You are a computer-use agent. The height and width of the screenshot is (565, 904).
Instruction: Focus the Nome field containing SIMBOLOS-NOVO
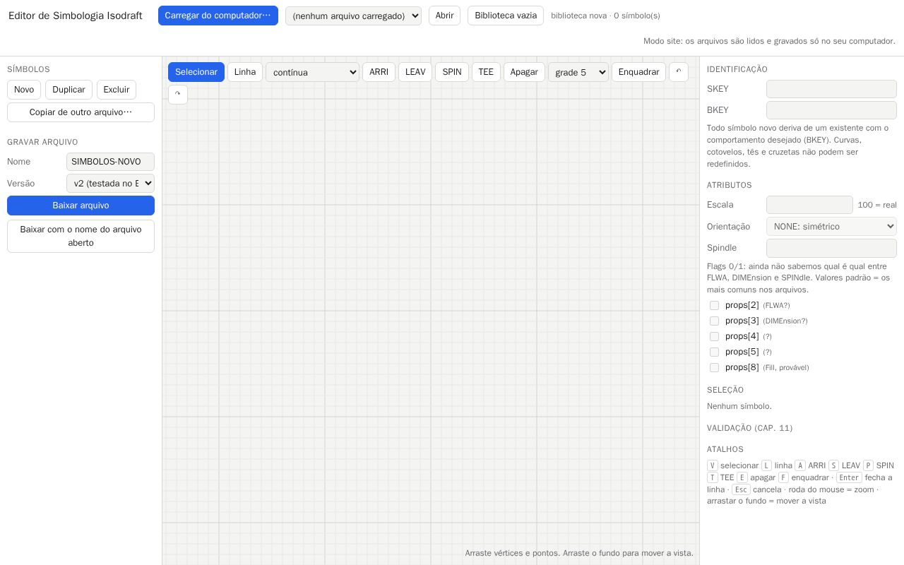(x=110, y=162)
